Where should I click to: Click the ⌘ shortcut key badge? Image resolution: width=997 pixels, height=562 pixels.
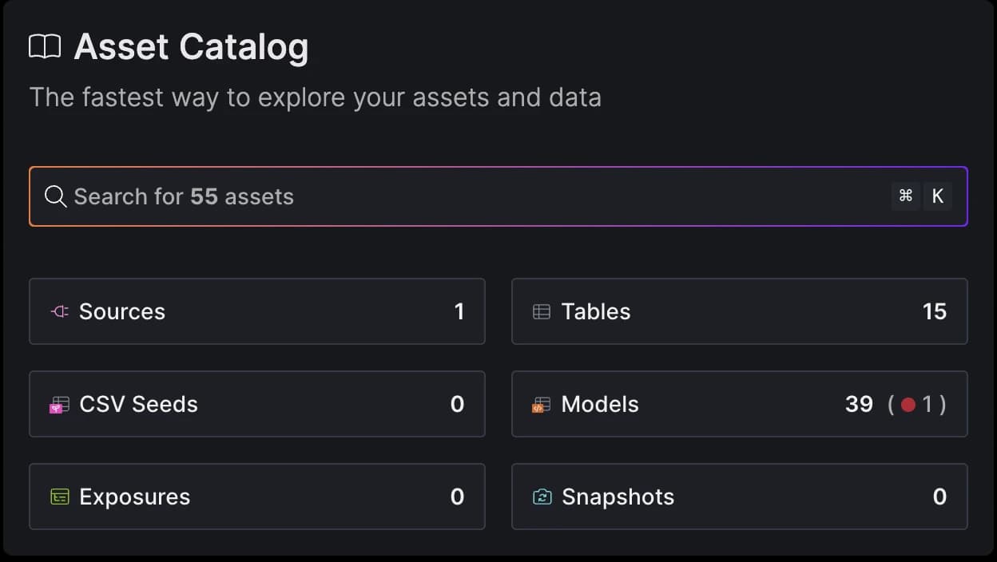905,196
